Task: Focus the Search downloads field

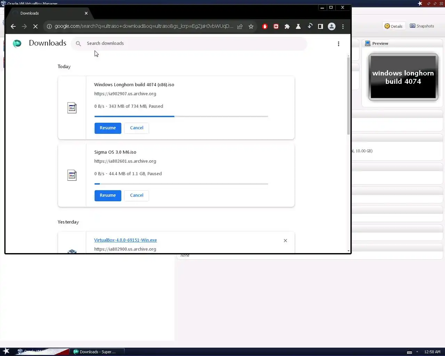Action: (x=189, y=43)
